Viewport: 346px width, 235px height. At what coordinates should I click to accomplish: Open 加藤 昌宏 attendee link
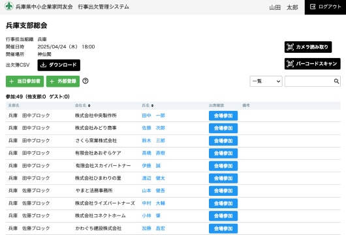click(x=153, y=228)
